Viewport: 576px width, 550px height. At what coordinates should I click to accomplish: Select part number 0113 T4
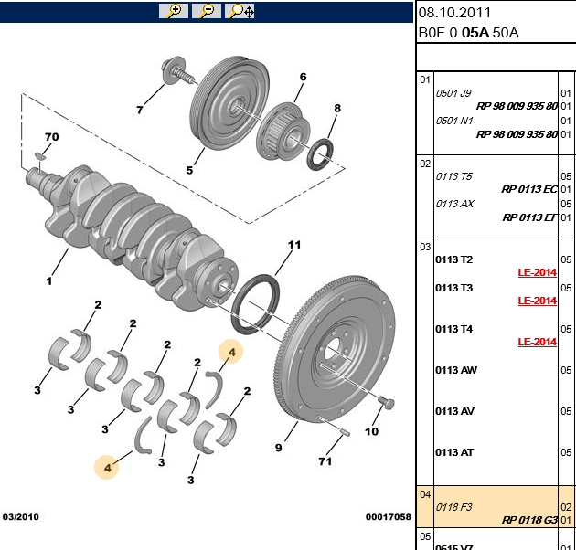[454, 329]
